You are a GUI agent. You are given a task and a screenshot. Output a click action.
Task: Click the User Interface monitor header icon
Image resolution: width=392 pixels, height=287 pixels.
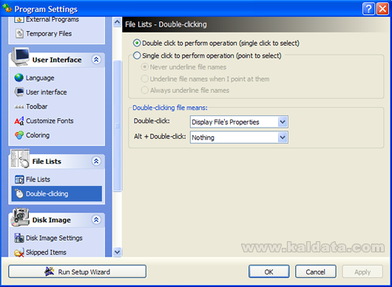click(x=20, y=57)
